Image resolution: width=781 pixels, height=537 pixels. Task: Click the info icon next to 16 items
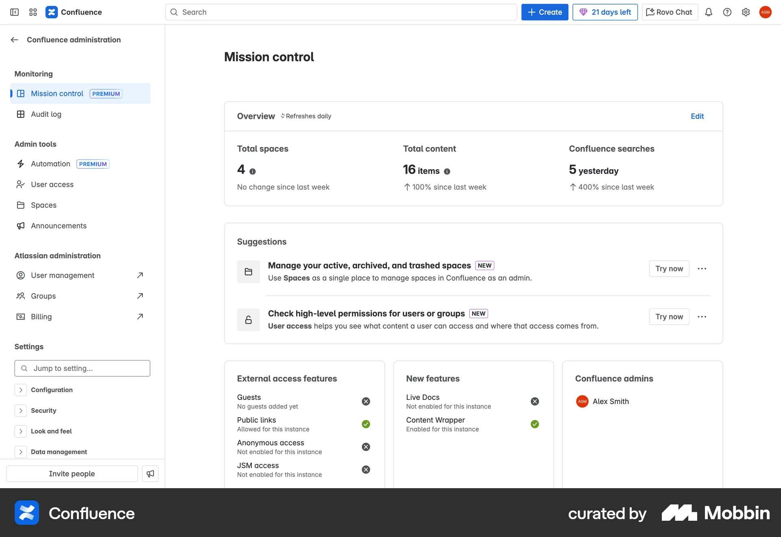pyautogui.click(x=447, y=171)
